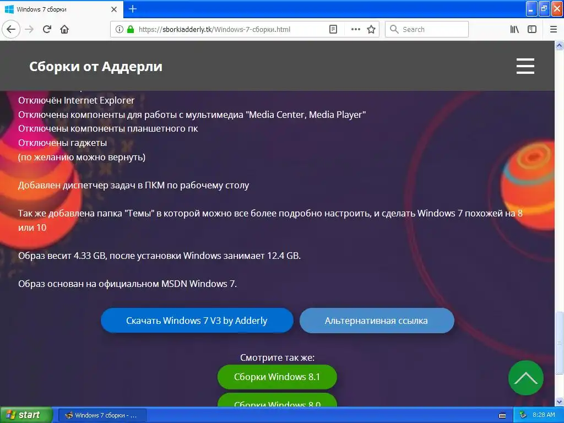The image size is (564, 423).
Task: Open page actions three-dots menu
Action: (355, 29)
